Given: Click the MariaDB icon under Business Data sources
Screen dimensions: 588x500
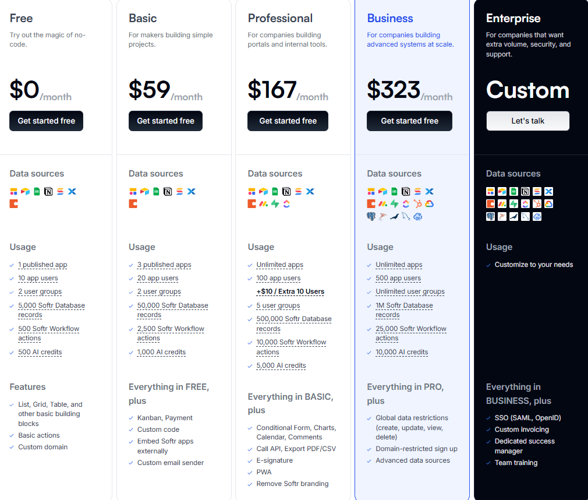Looking at the screenshot, I should tap(394, 216).
